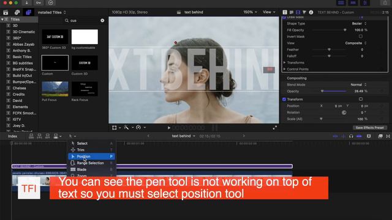This screenshot has height=220, width=392.
Task: Select the Pull Focus title thumbnail
Action: [x=55, y=89]
